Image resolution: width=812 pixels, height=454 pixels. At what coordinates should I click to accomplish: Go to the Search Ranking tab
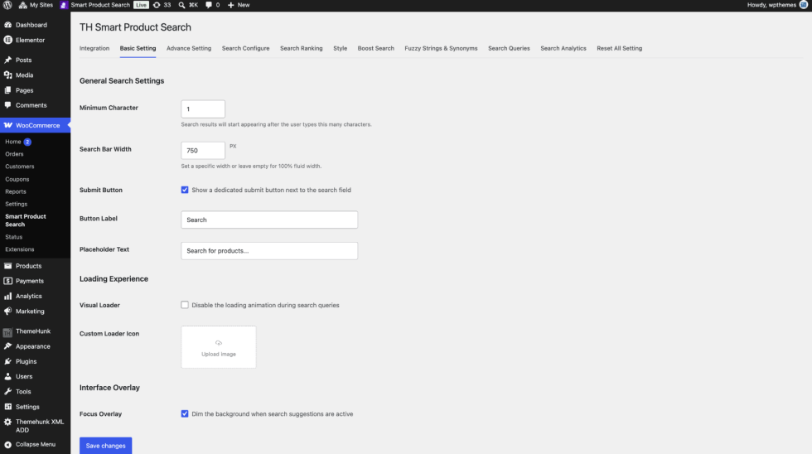click(302, 48)
